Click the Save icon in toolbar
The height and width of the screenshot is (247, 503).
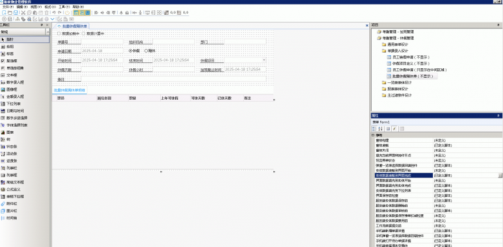(x=15, y=12)
